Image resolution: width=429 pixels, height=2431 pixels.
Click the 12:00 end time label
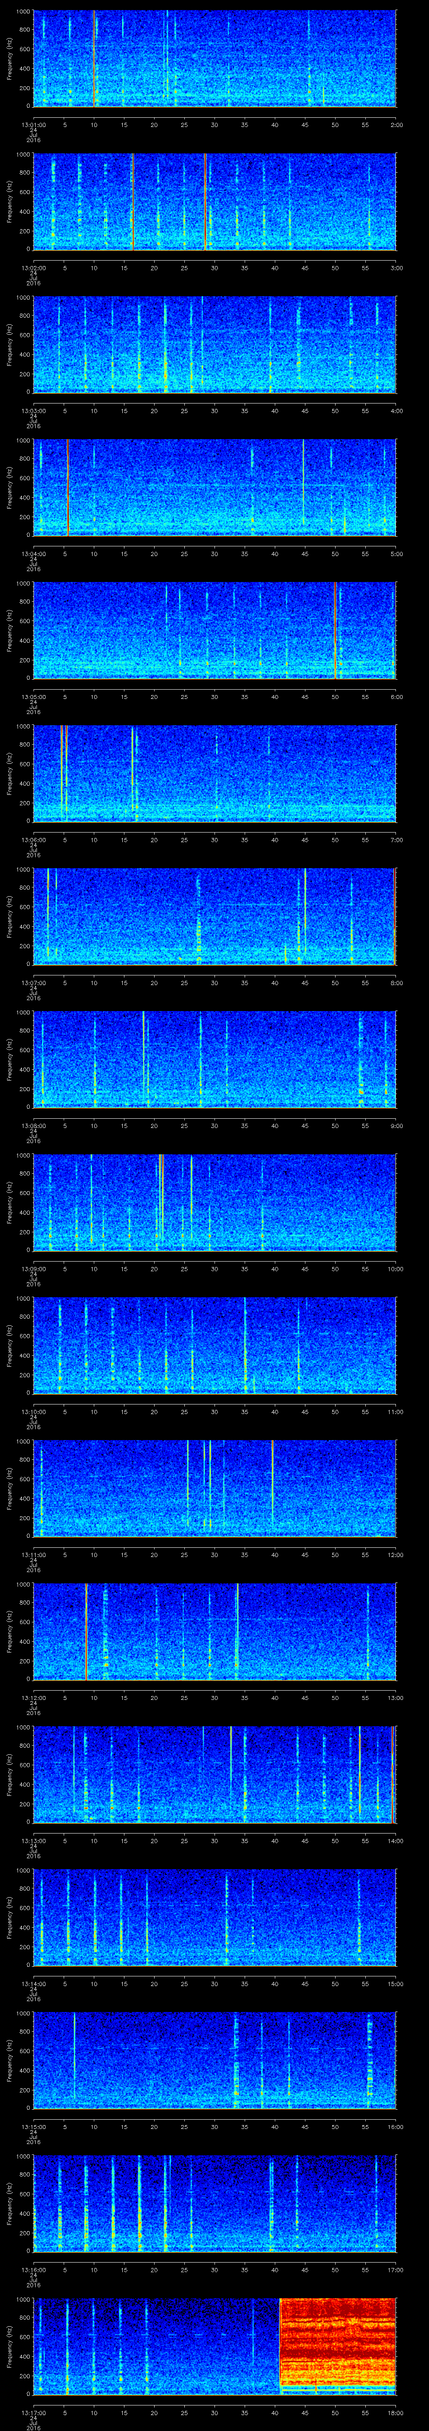coord(395,1555)
